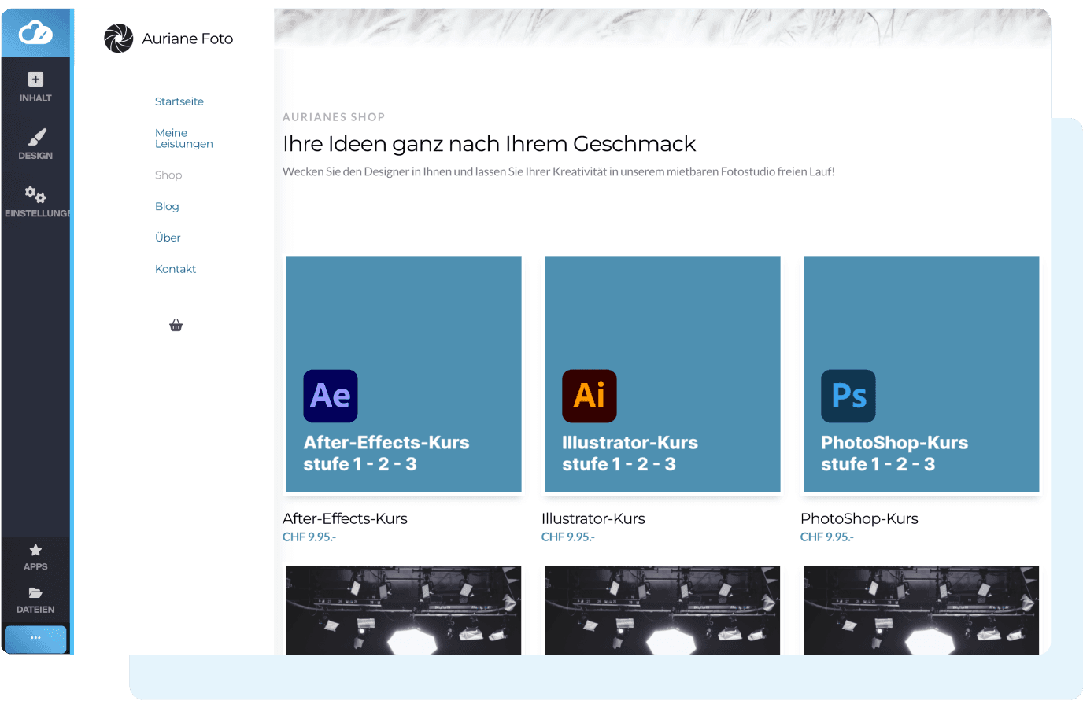Screen dimensions: 1083x708
Task: Go to Startseite in navigation
Action: coord(179,101)
